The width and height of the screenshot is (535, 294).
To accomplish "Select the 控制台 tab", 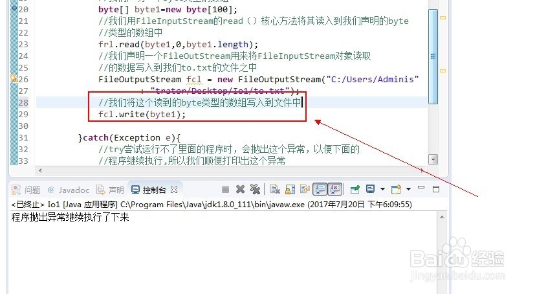I will coord(149,190).
